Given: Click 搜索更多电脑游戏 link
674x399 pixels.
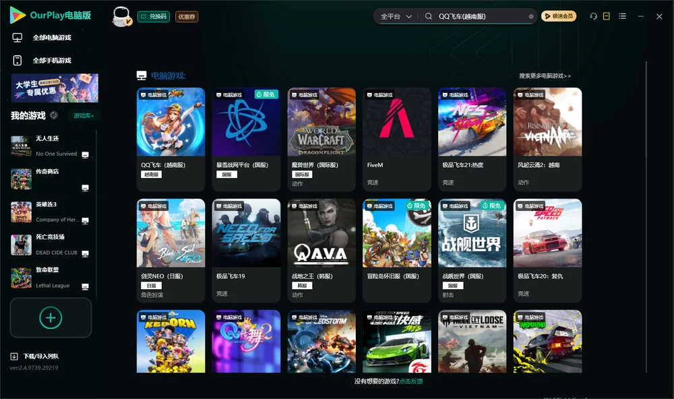Looking at the screenshot, I should (x=545, y=76).
